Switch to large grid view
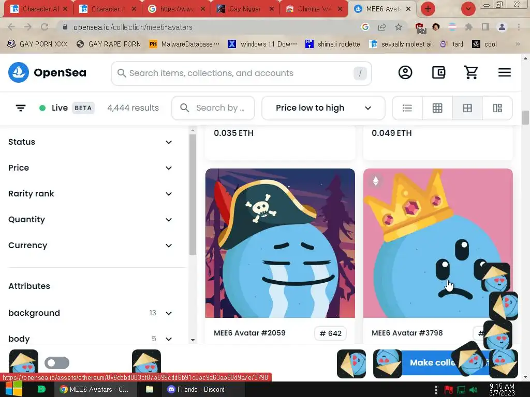This screenshot has width=530, height=397. (x=467, y=108)
